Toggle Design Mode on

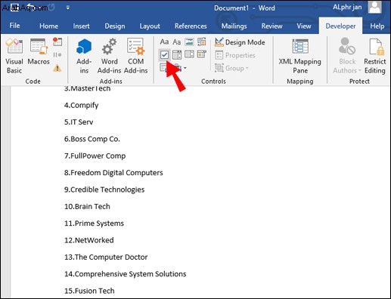[x=240, y=42]
